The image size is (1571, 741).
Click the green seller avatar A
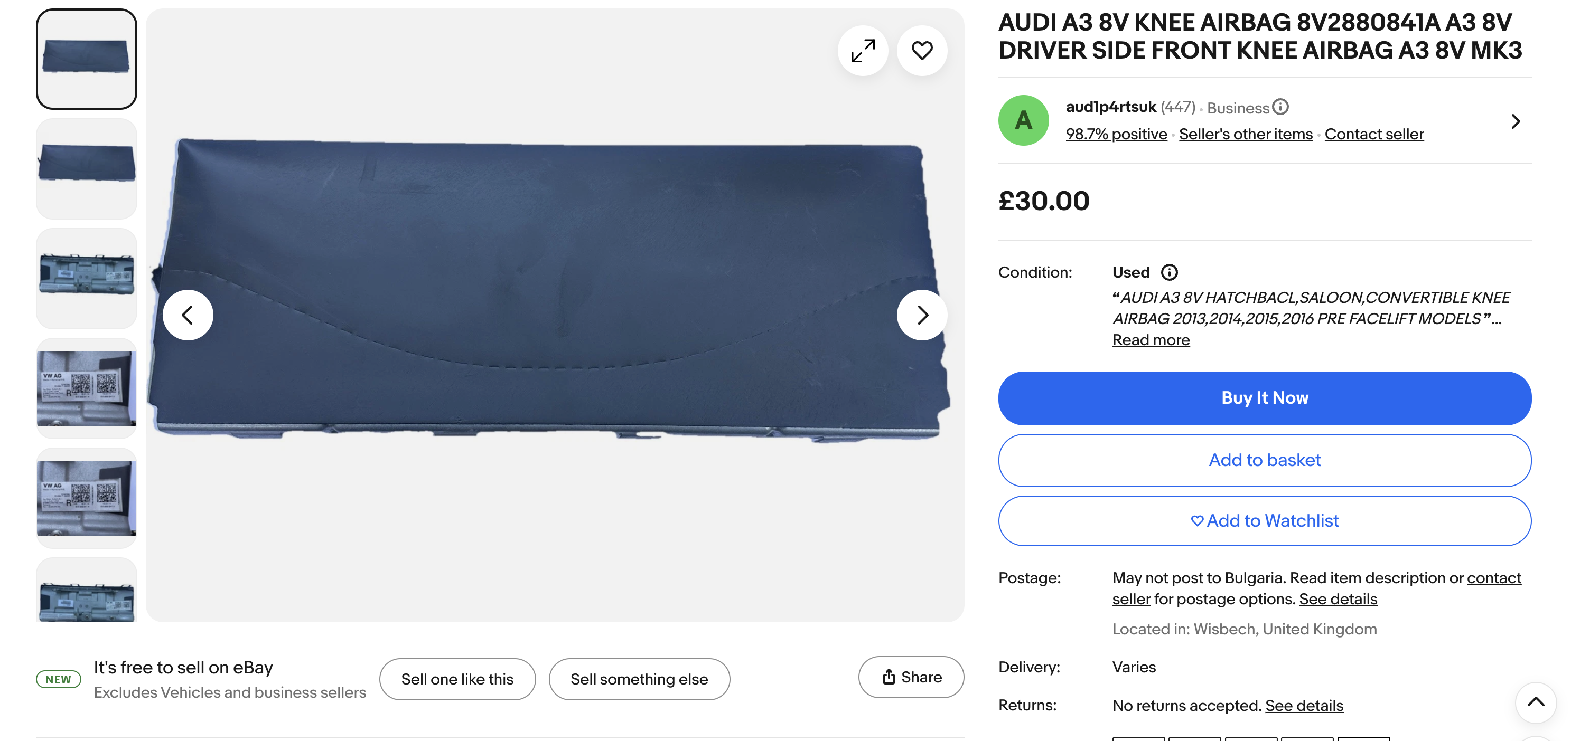click(x=1023, y=121)
